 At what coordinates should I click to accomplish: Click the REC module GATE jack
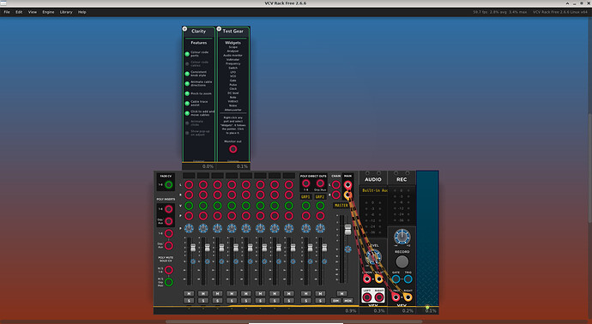pyautogui.click(x=396, y=279)
